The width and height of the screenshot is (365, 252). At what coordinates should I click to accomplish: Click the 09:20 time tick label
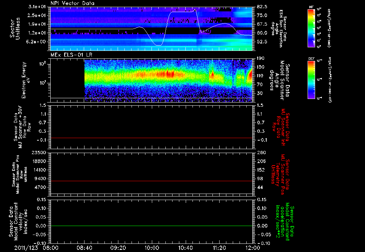(118, 248)
